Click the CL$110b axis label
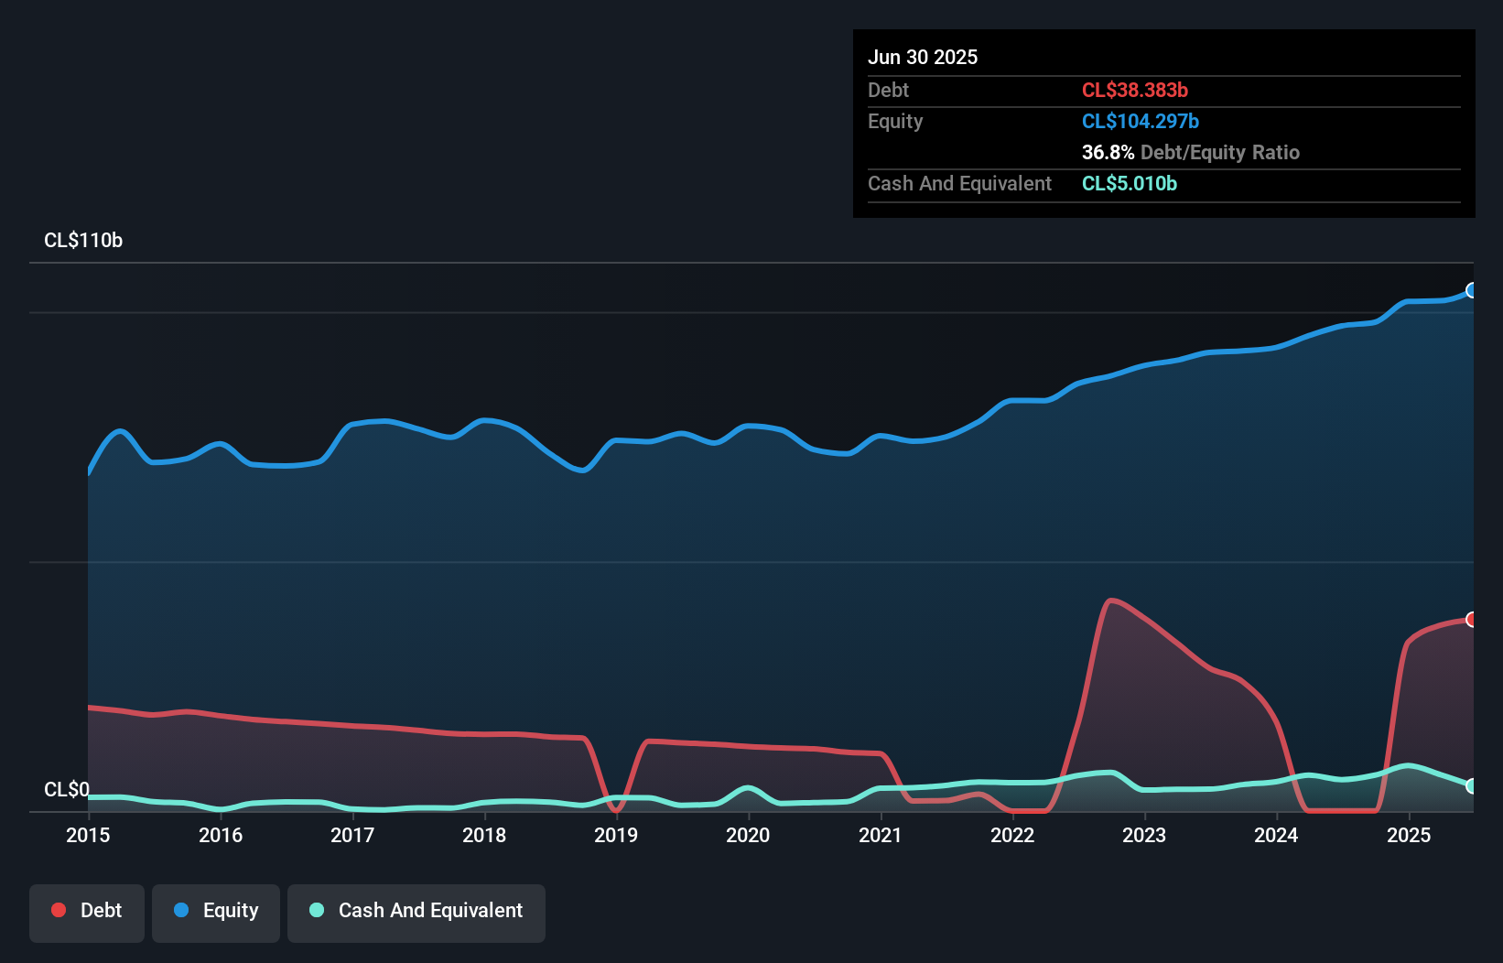This screenshot has height=963, width=1503. coord(83,240)
